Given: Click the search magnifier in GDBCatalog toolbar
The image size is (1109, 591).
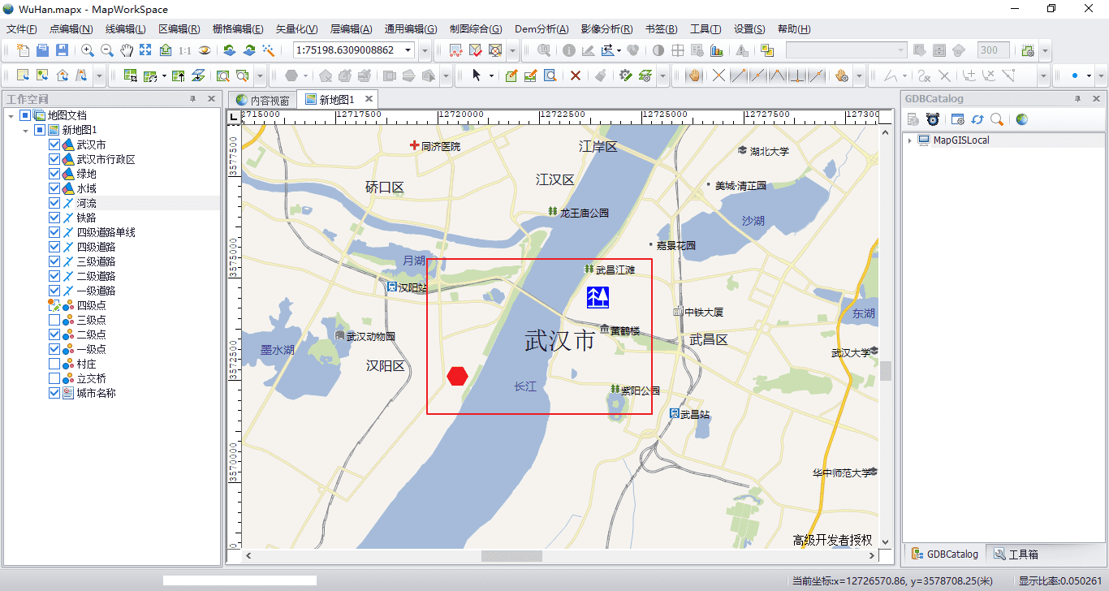Looking at the screenshot, I should (x=997, y=119).
